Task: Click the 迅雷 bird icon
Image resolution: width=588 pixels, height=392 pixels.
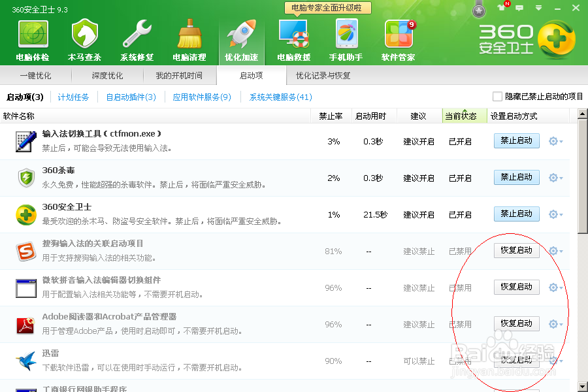Action: point(26,361)
